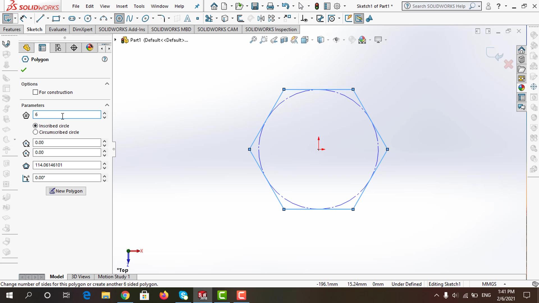Screen dimensions: 539x303
Task: Click the New Polygon button
Action: click(x=66, y=191)
